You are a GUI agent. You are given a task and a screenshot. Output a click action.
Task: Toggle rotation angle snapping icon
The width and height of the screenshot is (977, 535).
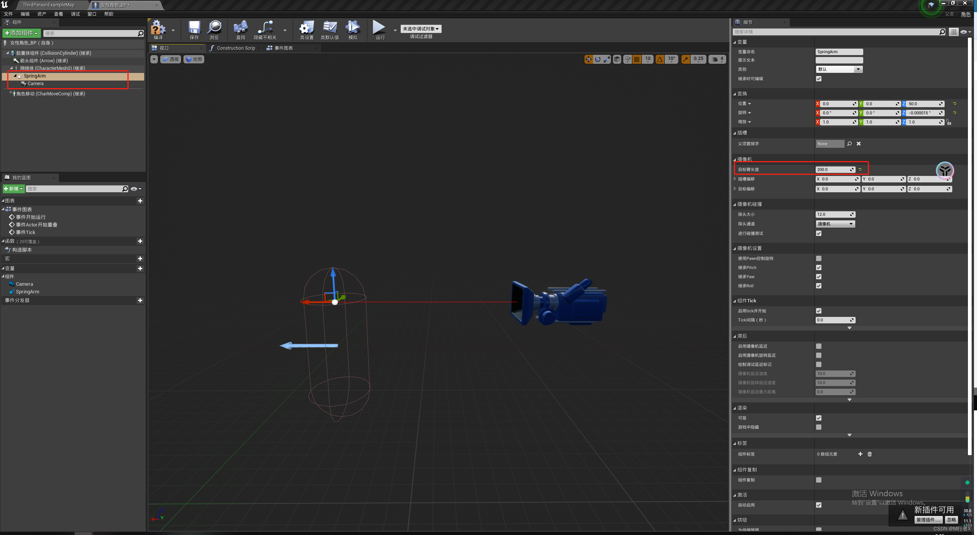[660, 59]
